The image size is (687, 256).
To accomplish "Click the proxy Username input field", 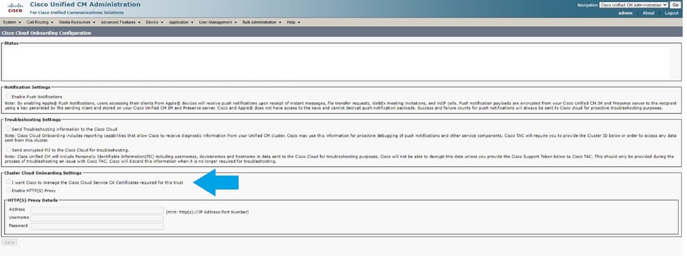I will pyautogui.click(x=97, y=218).
